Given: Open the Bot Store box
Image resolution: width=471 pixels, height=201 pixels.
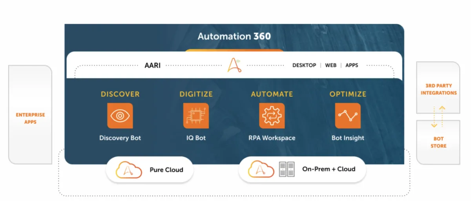Looking at the screenshot, I should (438, 142).
